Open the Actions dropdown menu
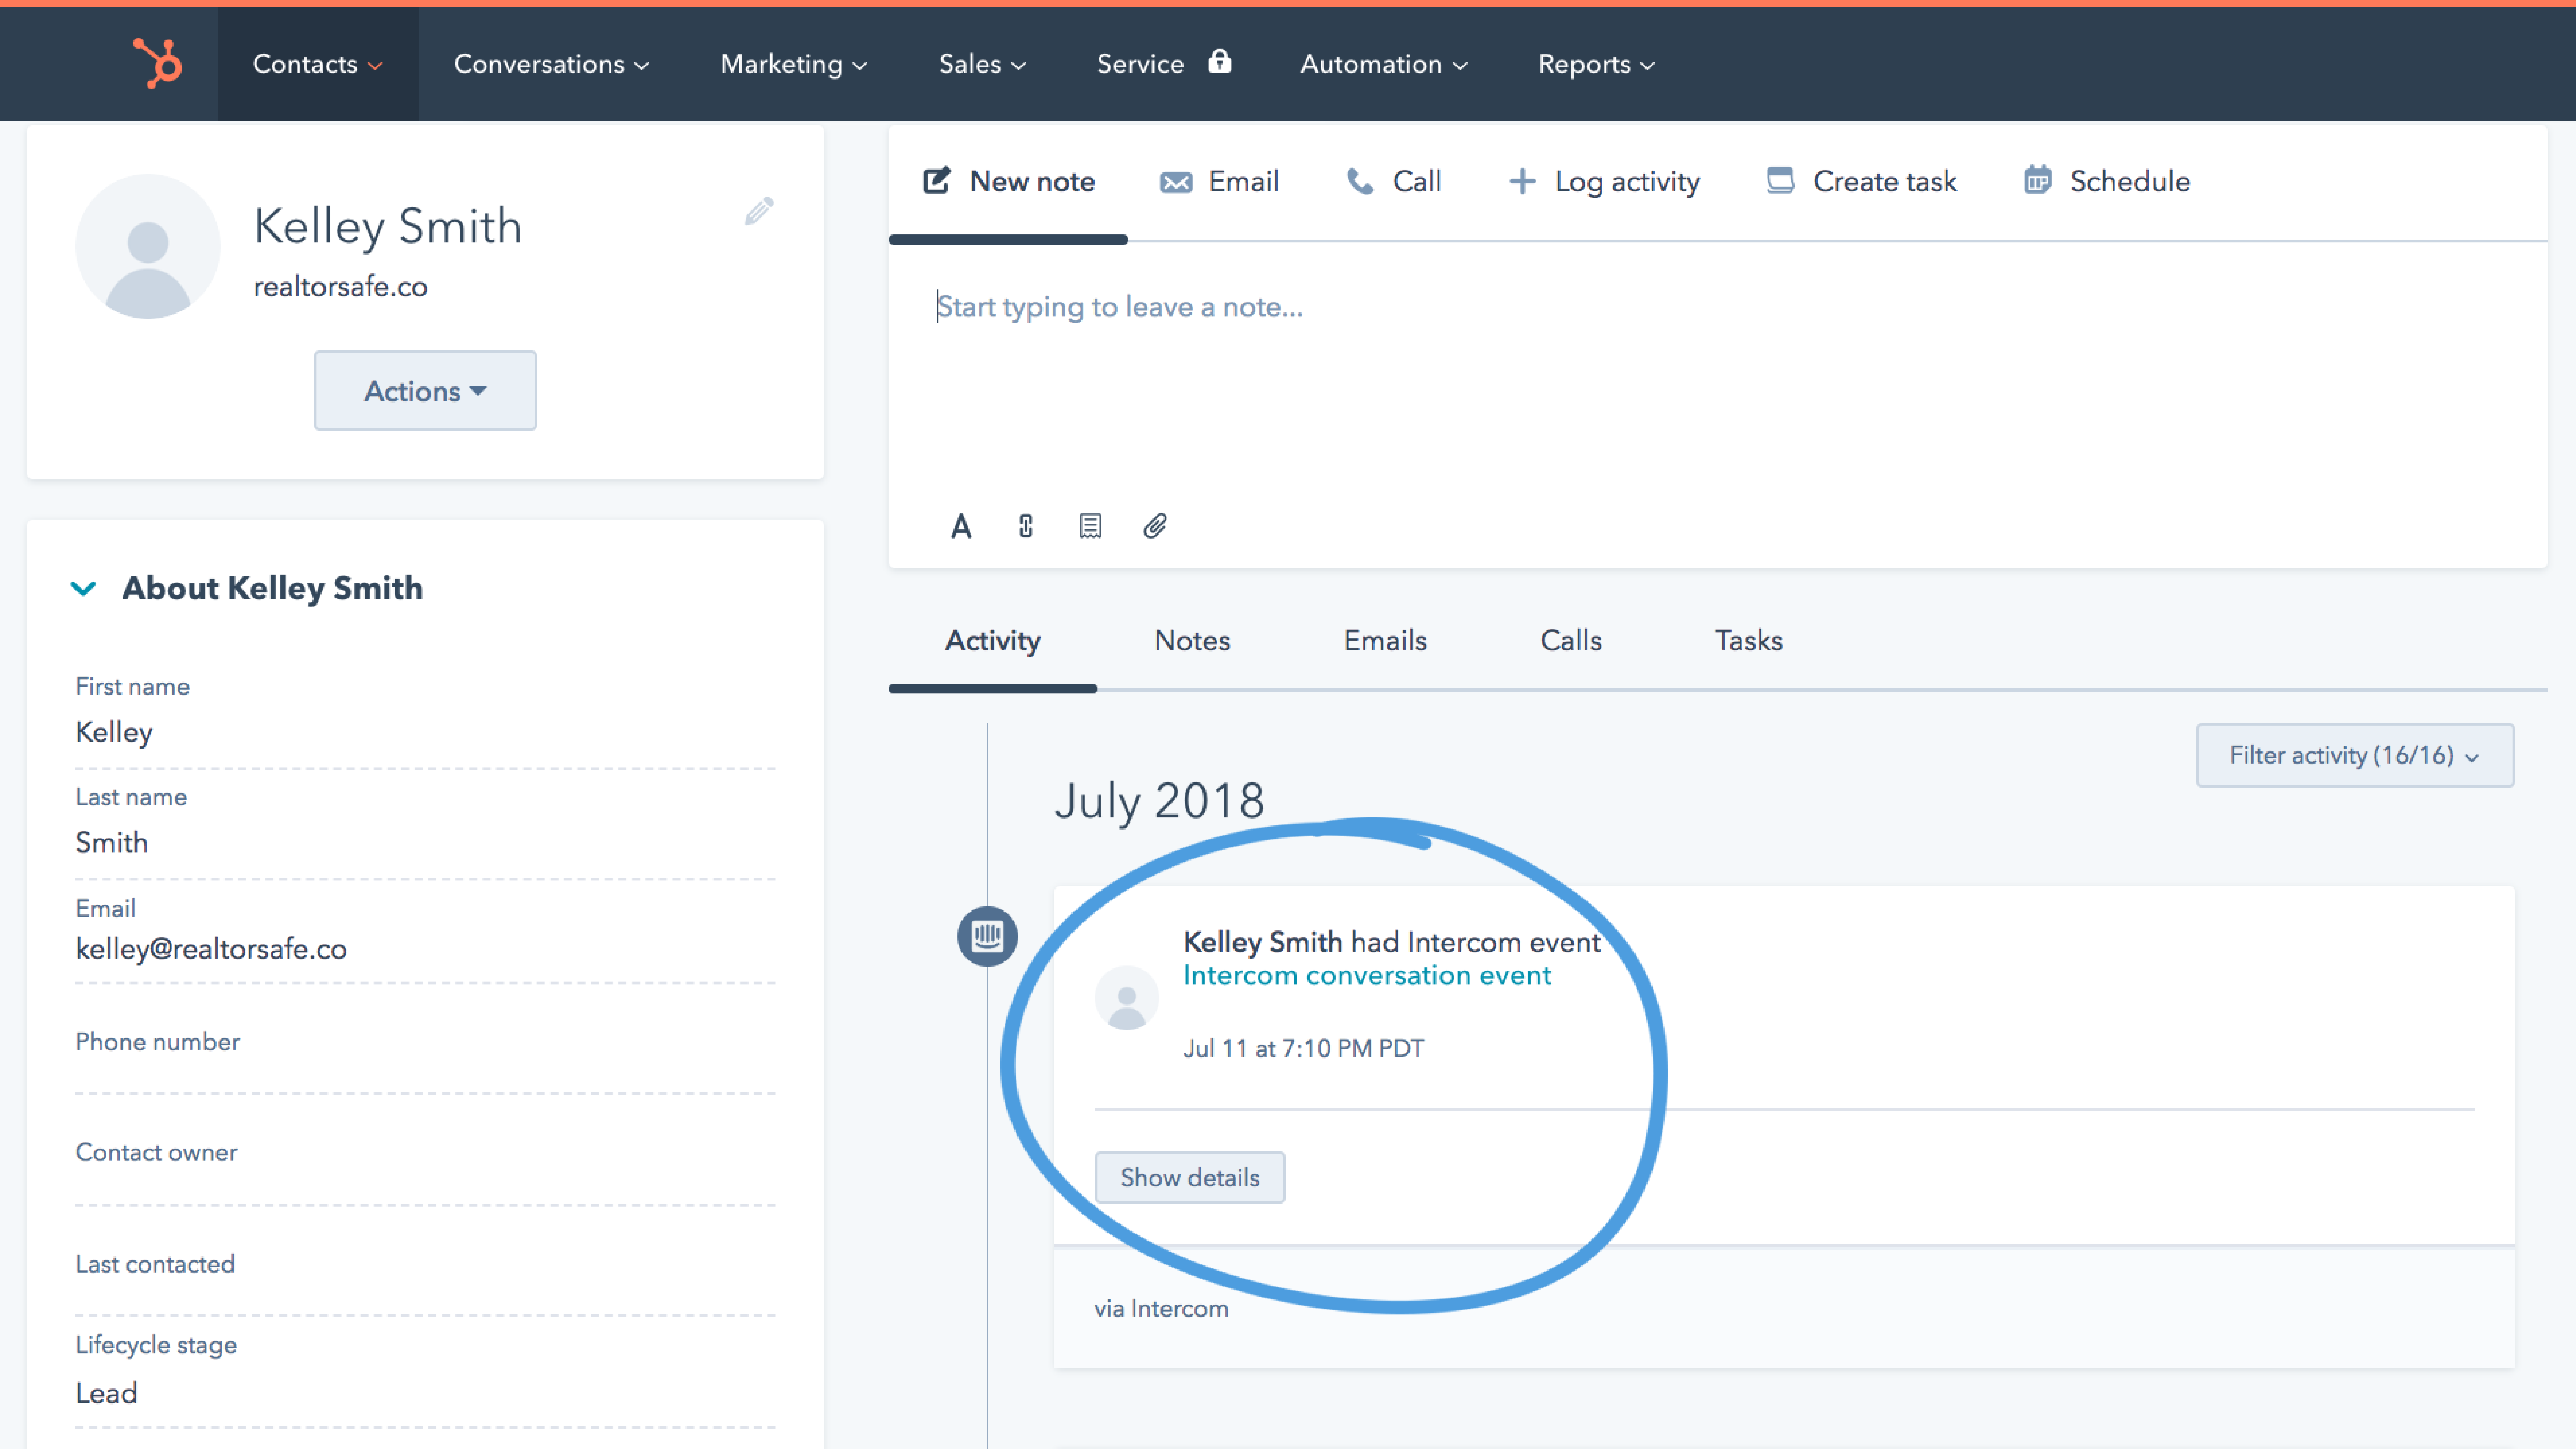Screen dimensions: 2576x1449 click(425, 391)
